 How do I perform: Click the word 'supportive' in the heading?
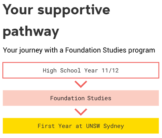74,11
